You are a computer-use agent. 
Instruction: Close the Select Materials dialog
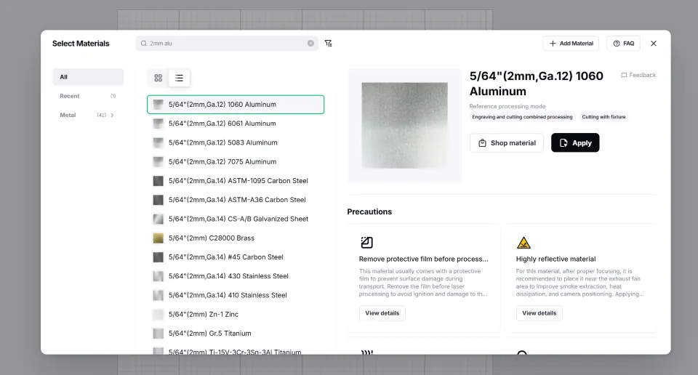coord(654,43)
